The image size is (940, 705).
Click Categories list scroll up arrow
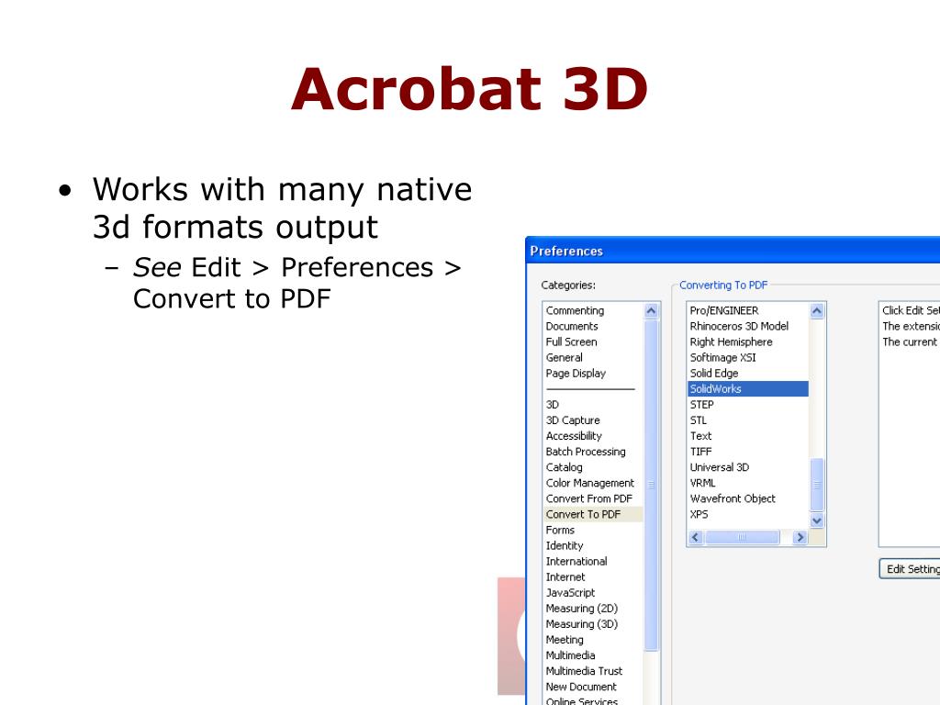click(651, 310)
